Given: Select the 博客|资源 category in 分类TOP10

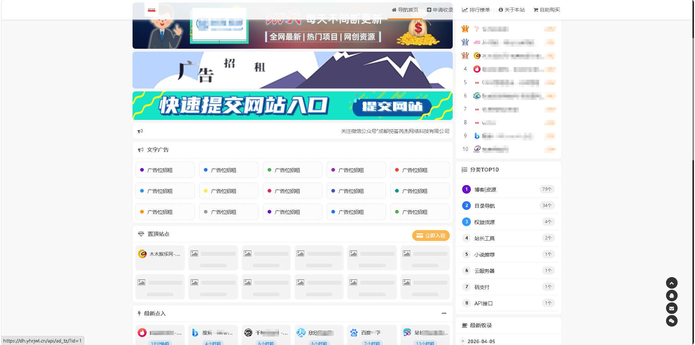Looking at the screenshot, I should [x=486, y=189].
